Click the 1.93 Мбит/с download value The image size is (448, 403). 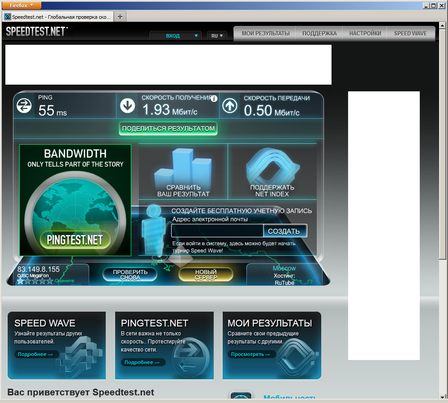[x=170, y=110]
